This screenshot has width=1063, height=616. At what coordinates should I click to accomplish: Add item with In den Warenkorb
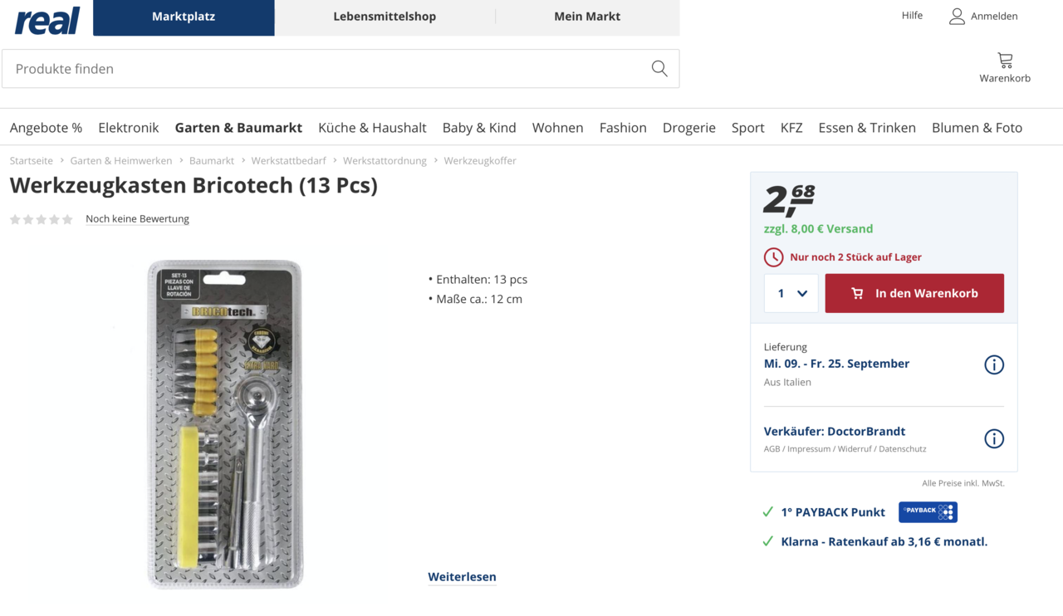pyautogui.click(x=914, y=293)
